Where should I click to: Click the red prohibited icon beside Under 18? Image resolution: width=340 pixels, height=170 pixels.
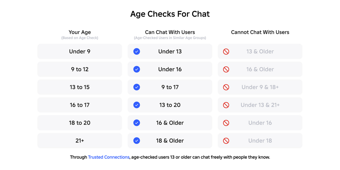(x=226, y=140)
